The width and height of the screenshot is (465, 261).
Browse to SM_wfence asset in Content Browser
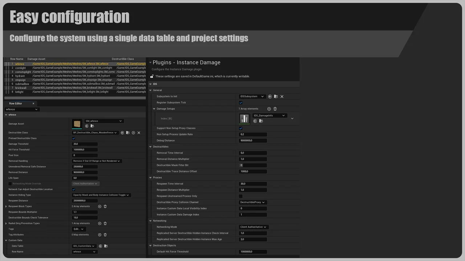[x=92, y=126]
